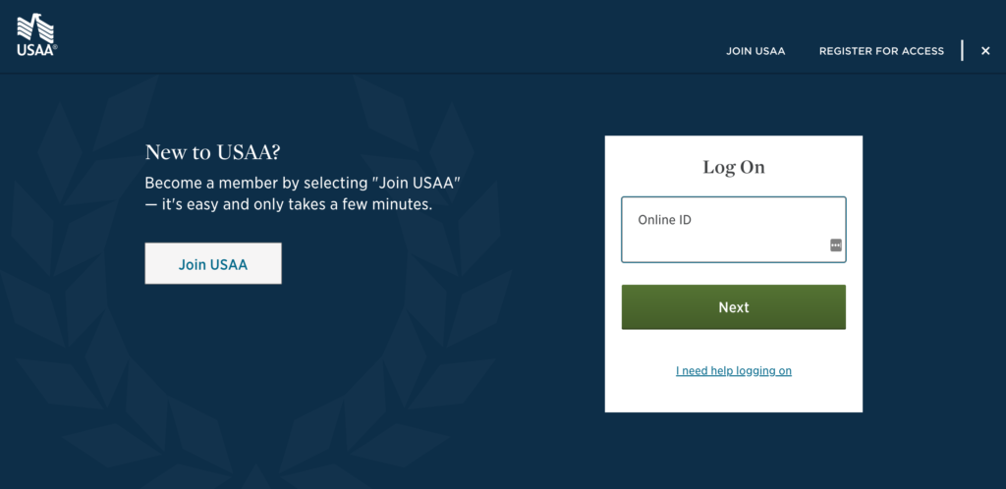The width and height of the screenshot is (1006, 489).
Task: Click the white Join USAA button
Action: click(x=213, y=263)
